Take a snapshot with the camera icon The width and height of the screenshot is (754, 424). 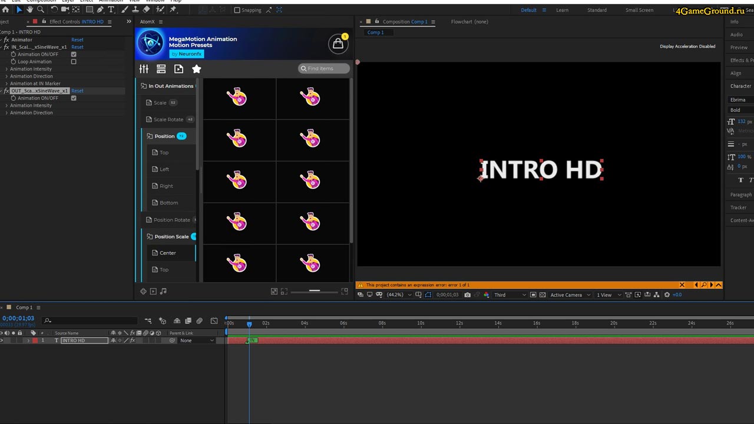[467, 294]
